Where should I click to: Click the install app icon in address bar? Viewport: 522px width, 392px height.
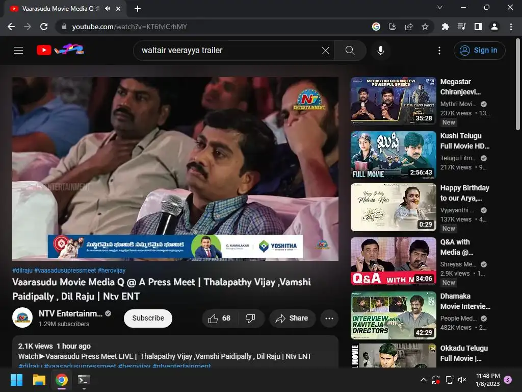click(393, 27)
